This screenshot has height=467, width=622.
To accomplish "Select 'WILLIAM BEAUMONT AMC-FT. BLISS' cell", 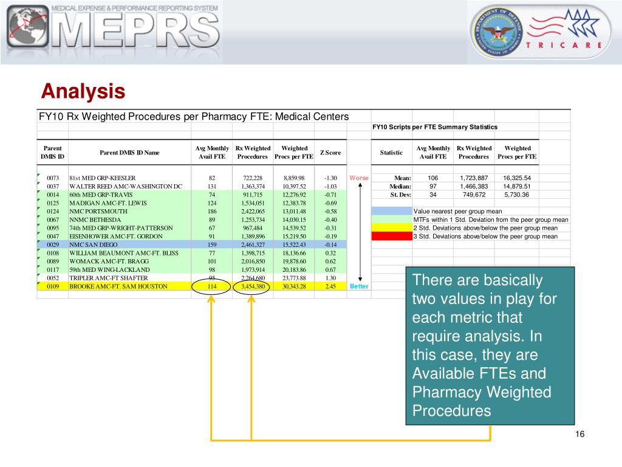I will (124, 253).
